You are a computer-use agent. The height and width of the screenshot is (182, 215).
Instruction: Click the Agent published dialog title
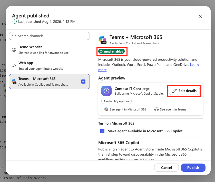coord(31,16)
